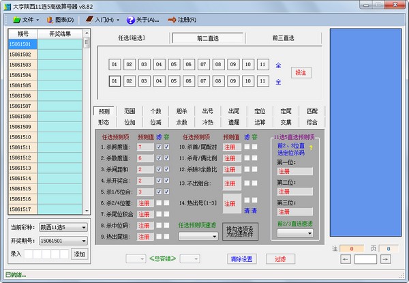
Task: Click the 关于(A) question mark icon
Action: pos(132,20)
